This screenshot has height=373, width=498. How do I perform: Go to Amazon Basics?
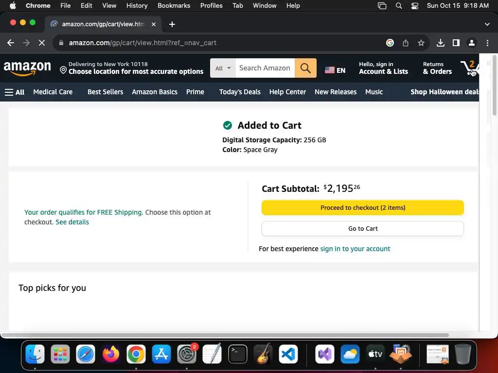coord(155,92)
